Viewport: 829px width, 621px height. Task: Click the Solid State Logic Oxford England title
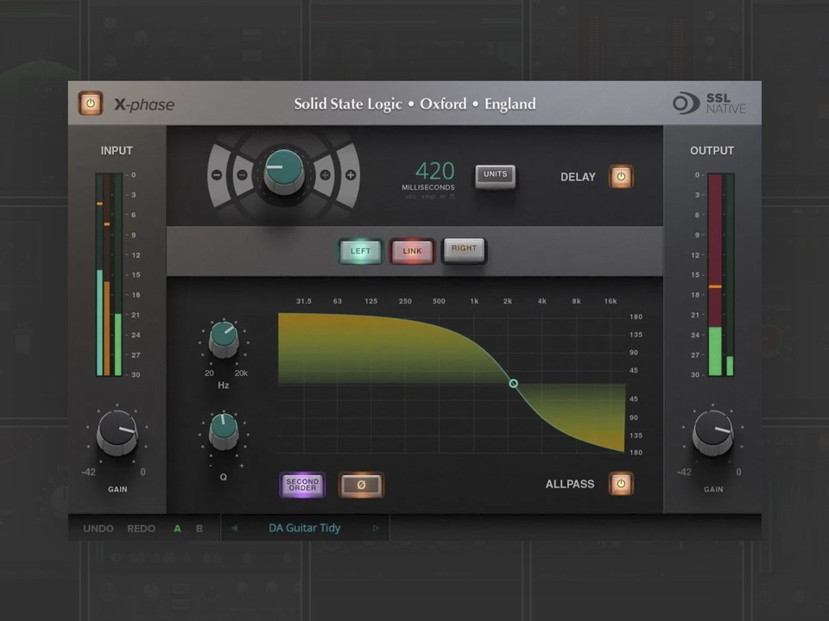415,103
